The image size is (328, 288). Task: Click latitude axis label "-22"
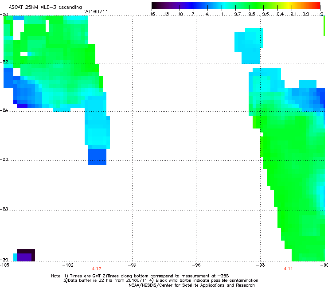(x=4, y=62)
